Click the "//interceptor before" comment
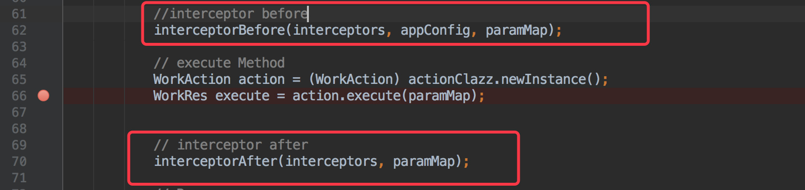 tap(231, 14)
